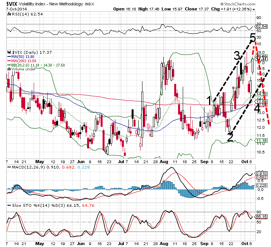Click the 10.5 label on the price axis

point(261,152)
